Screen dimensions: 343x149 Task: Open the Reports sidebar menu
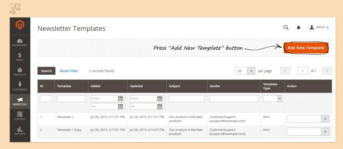[x=20, y=131]
